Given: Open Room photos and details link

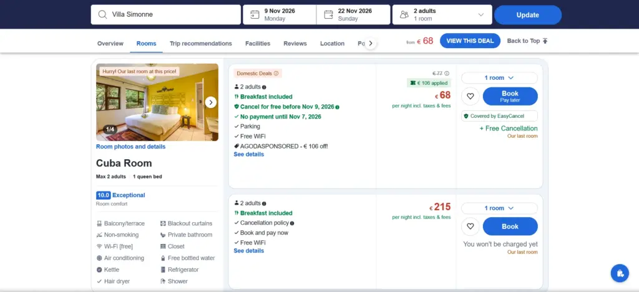Looking at the screenshot, I should click(131, 147).
